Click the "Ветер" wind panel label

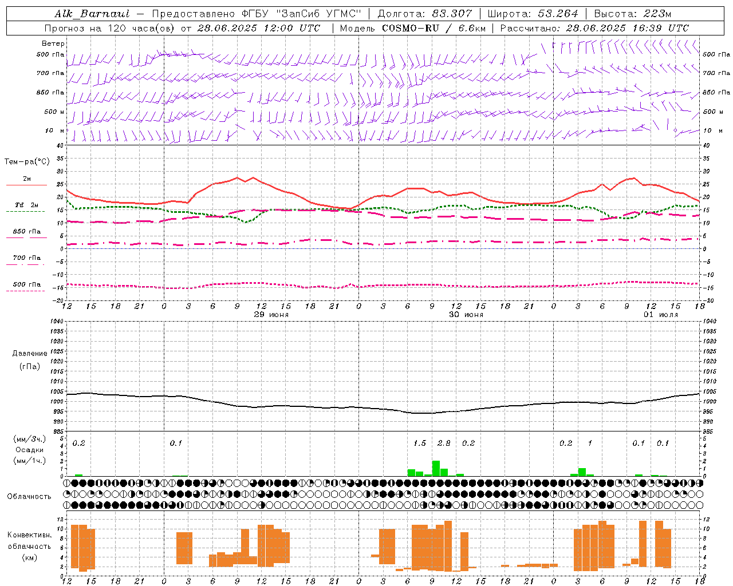coord(53,43)
